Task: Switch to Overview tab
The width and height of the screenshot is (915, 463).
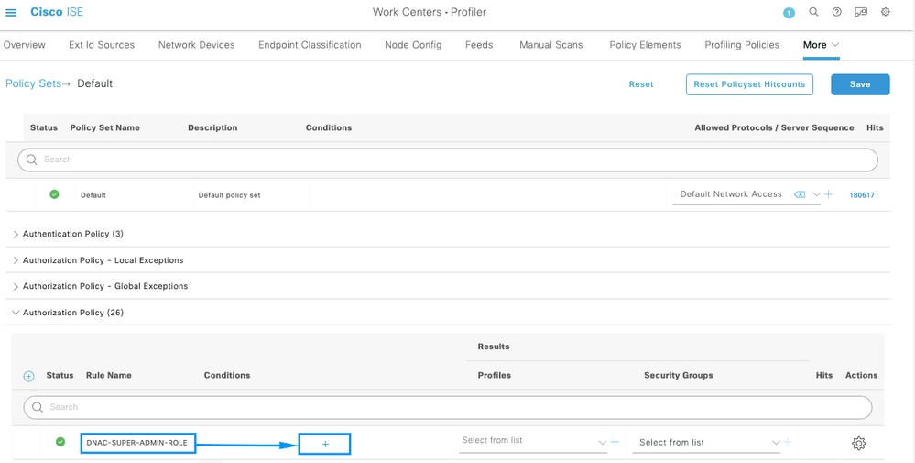Action: point(25,44)
